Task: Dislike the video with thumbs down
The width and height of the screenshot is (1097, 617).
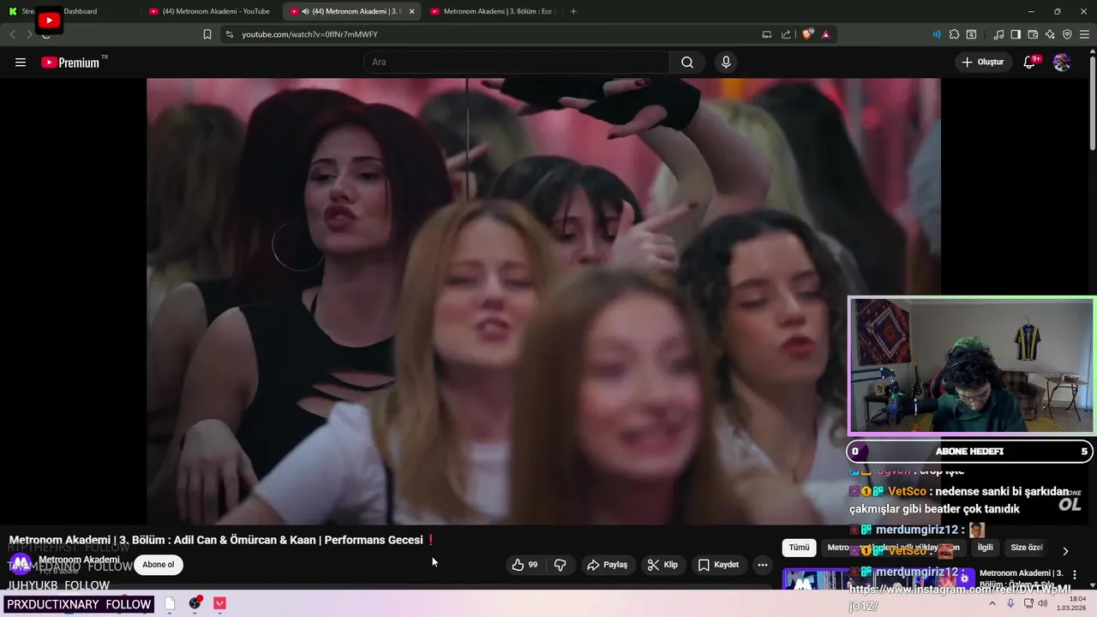Action: point(560,565)
